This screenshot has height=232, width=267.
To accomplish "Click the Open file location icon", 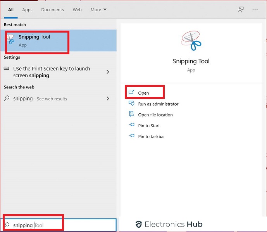I will tap(131, 114).
